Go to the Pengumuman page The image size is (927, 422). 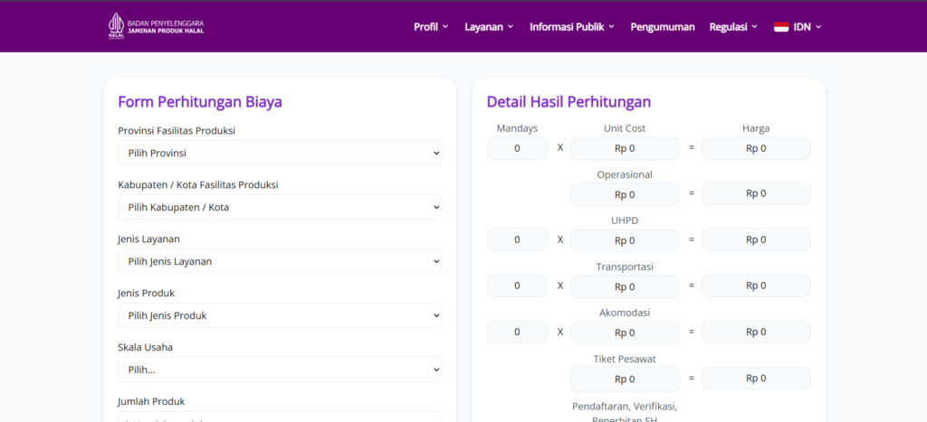coord(662,27)
